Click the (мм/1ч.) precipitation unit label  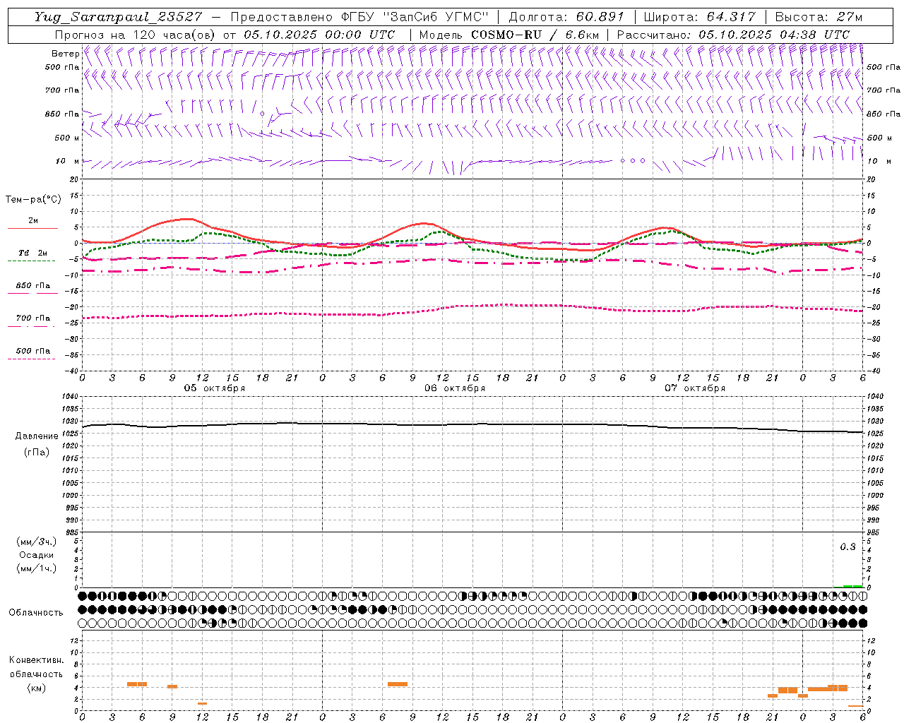(37, 568)
